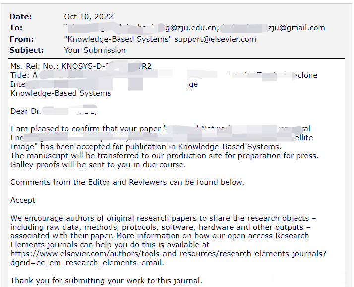Open the elsevier.com research-elements-journals URL

coord(168,254)
